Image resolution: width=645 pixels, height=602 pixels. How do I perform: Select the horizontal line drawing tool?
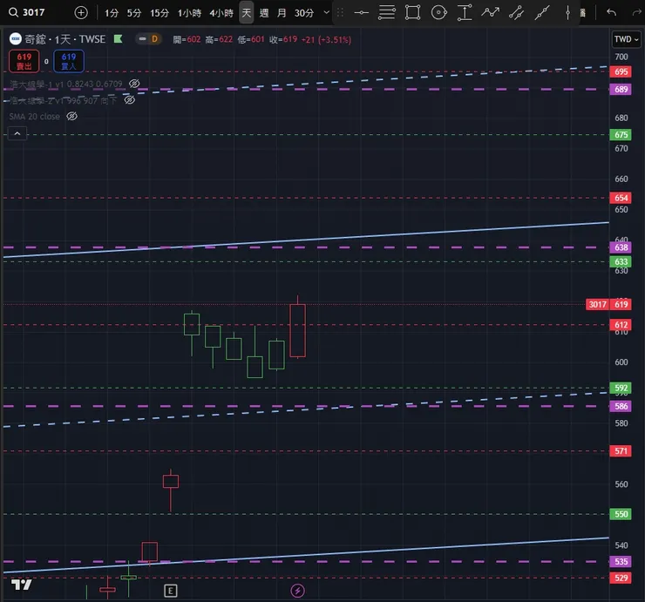361,13
